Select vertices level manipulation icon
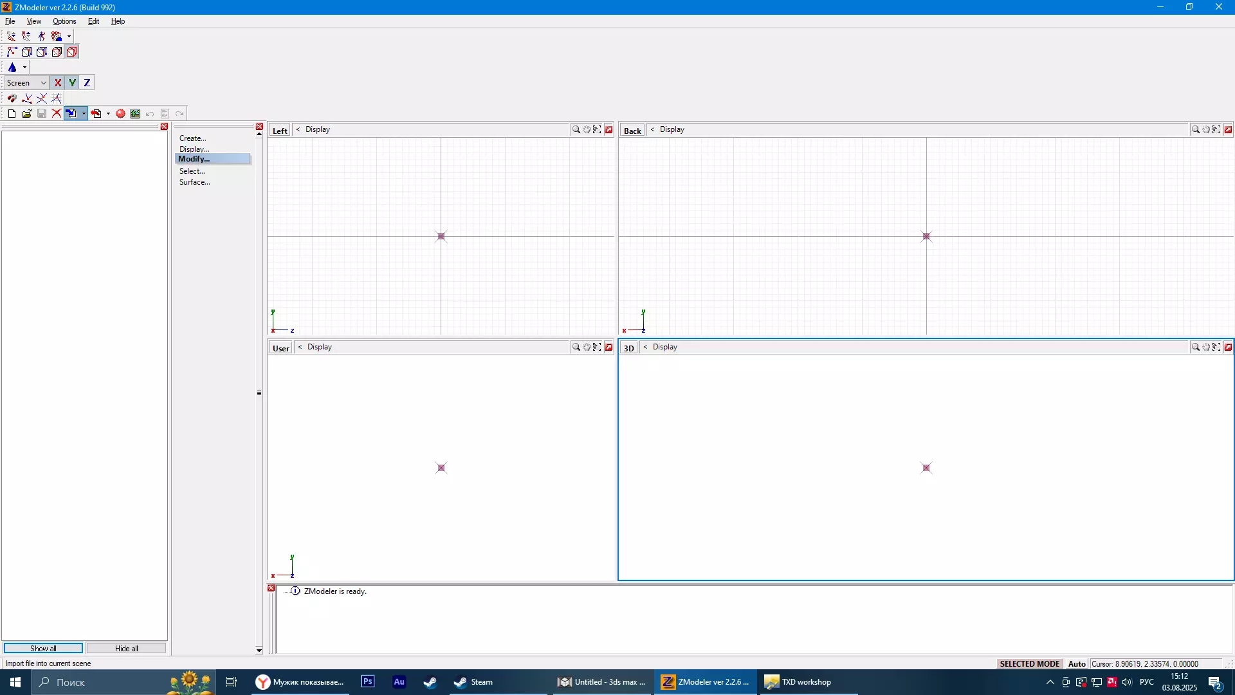The height and width of the screenshot is (695, 1235). pos(12,52)
